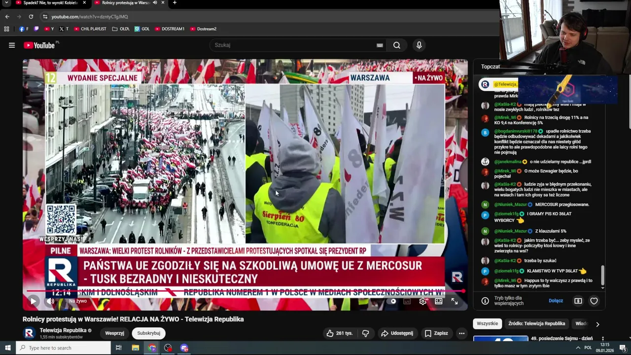Show hidden system tray icons
Screen dimensions: 631x355
pos(578,348)
